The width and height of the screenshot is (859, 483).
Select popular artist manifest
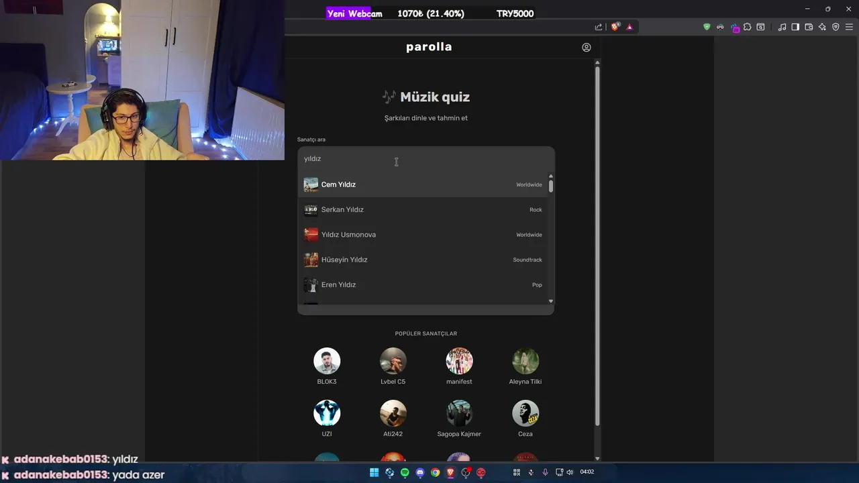pos(459,366)
